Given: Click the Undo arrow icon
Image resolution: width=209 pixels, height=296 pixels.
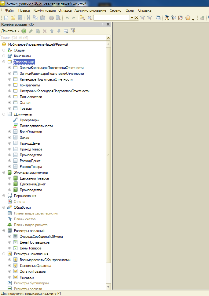Looking at the screenshot, I should (x=67, y=18).
